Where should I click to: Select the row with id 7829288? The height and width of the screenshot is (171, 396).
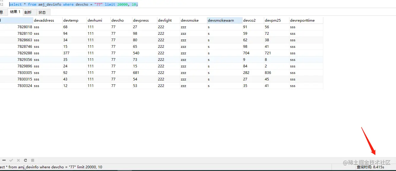point(161,53)
